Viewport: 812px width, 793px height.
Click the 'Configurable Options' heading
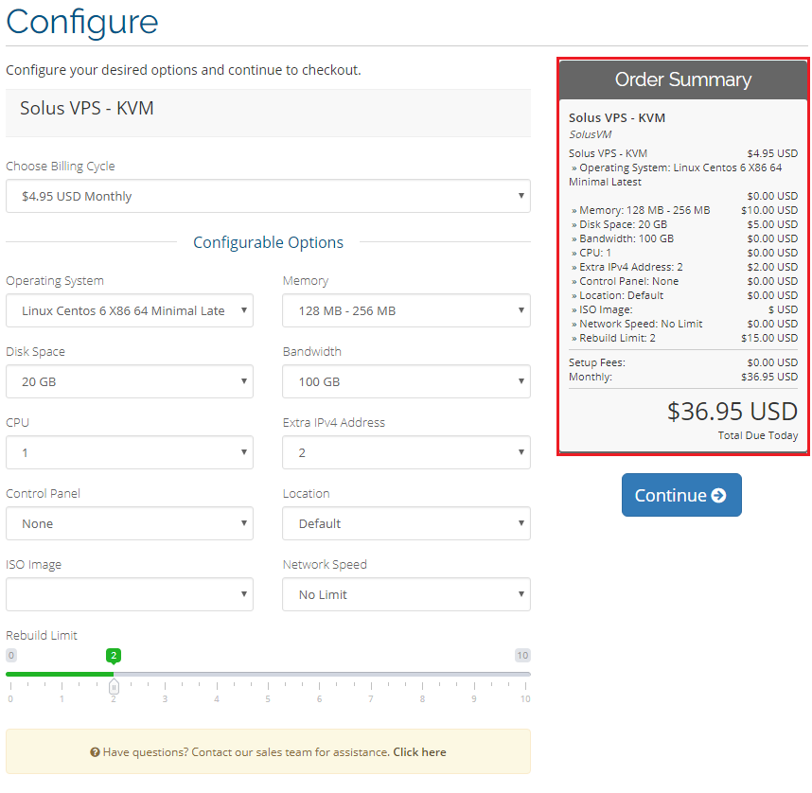click(268, 242)
